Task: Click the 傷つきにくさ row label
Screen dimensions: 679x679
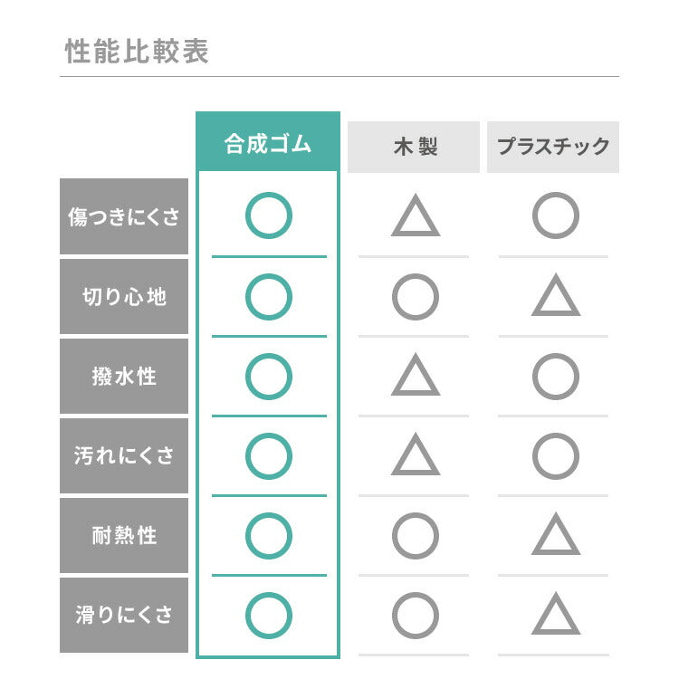Action: [124, 217]
